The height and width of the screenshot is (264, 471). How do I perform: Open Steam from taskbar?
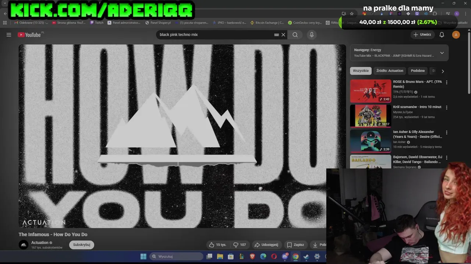[306, 256]
